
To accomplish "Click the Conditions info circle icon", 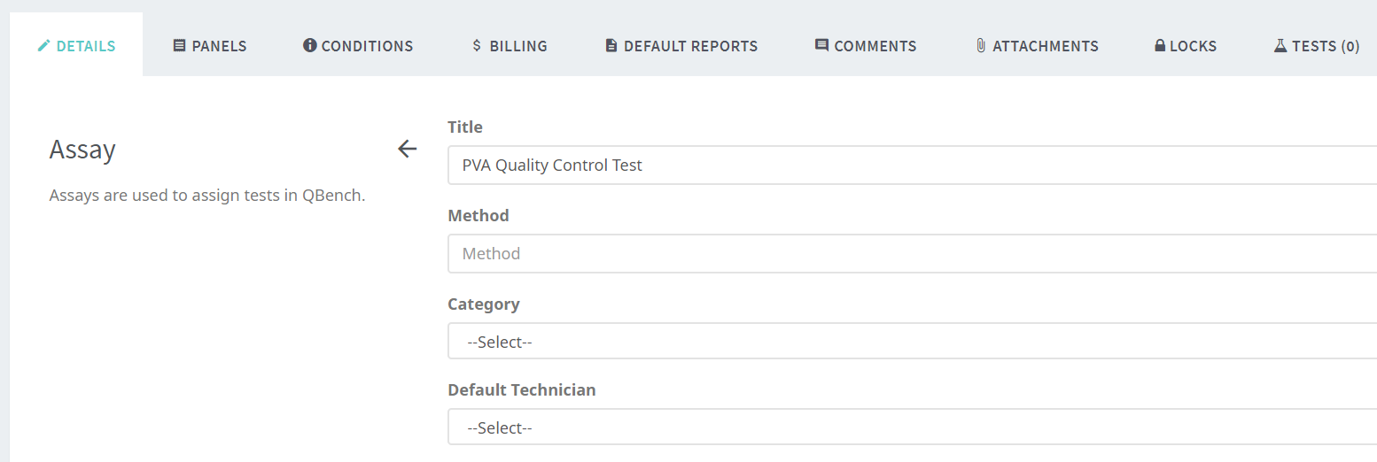I will coord(309,45).
